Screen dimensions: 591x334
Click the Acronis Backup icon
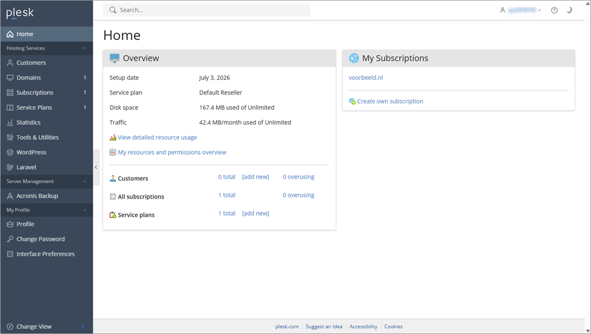point(10,196)
